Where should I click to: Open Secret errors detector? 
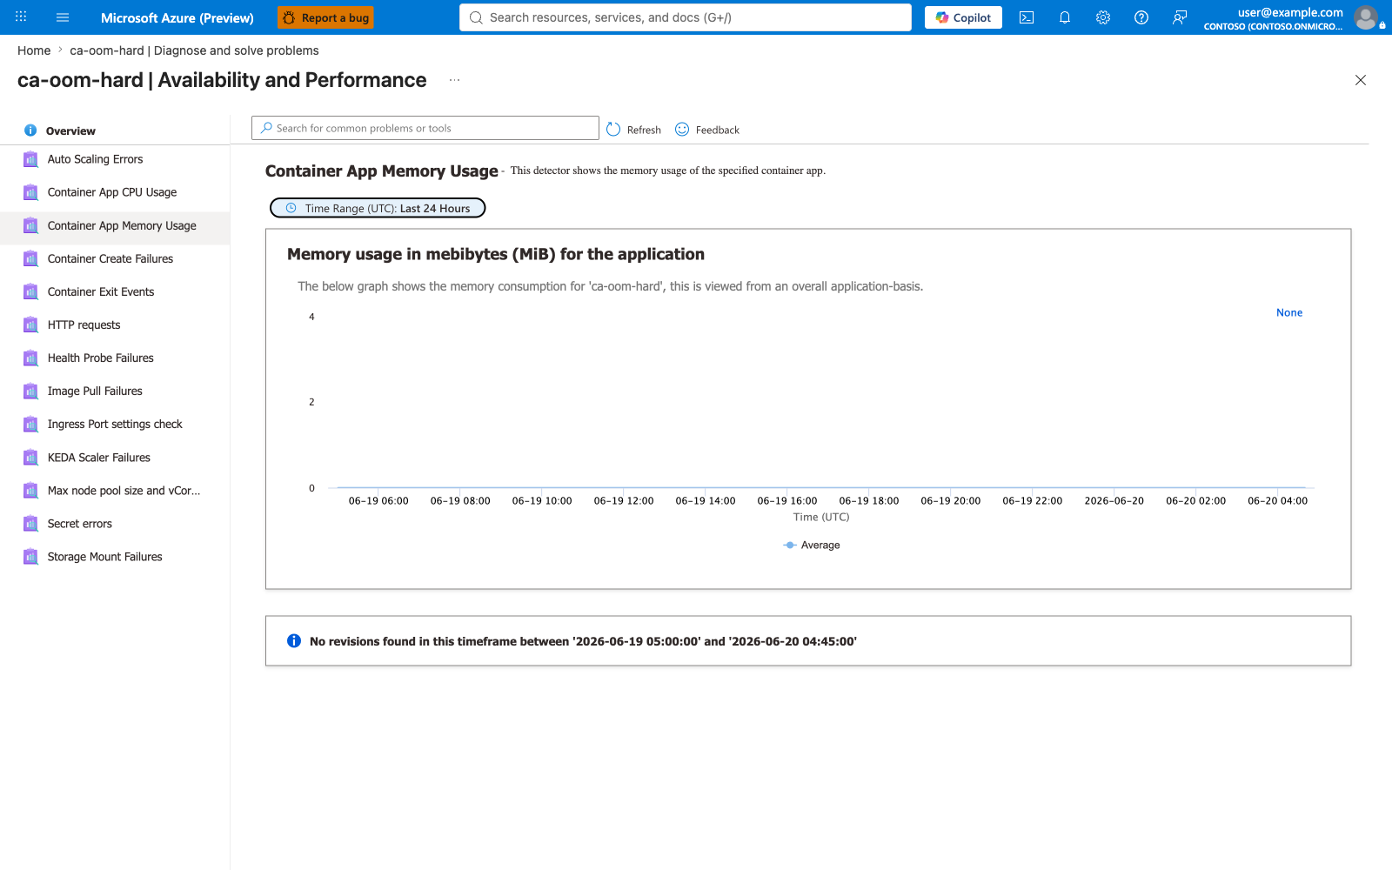tap(115, 523)
